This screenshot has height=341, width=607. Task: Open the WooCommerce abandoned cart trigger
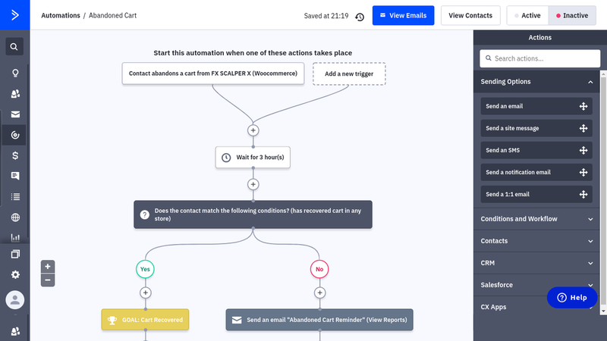point(213,74)
